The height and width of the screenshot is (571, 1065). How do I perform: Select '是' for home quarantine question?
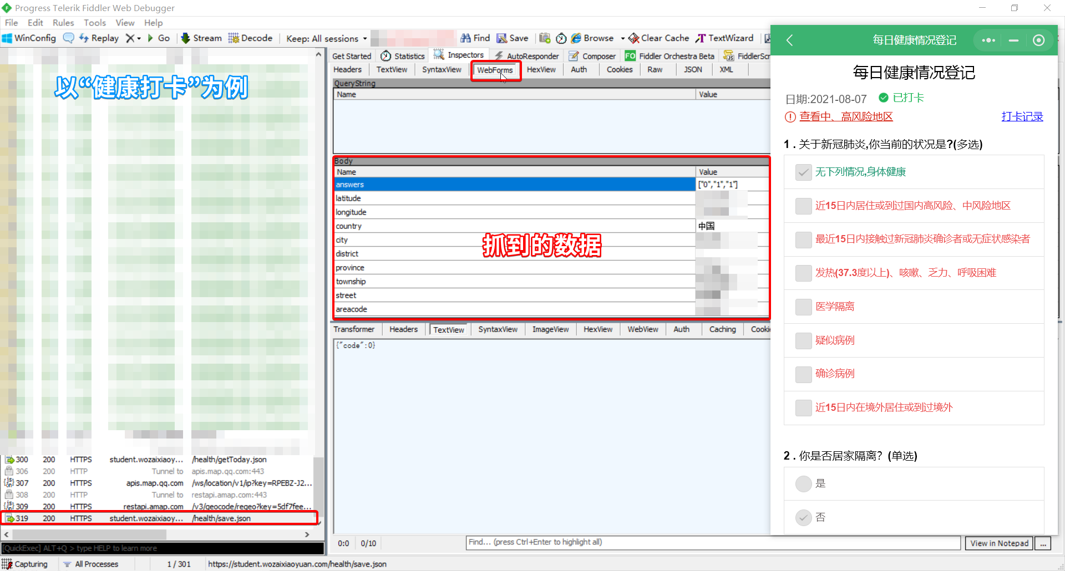(x=803, y=484)
